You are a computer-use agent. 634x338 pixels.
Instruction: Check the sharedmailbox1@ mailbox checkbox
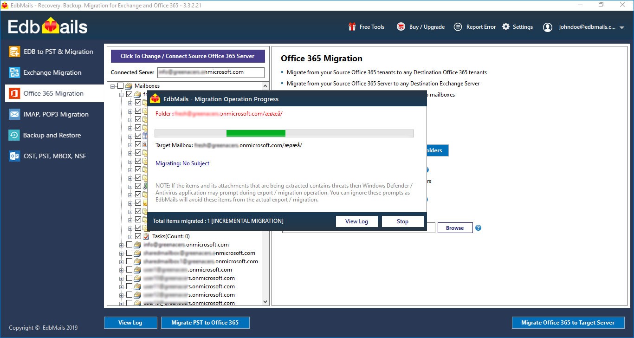pyautogui.click(x=129, y=261)
